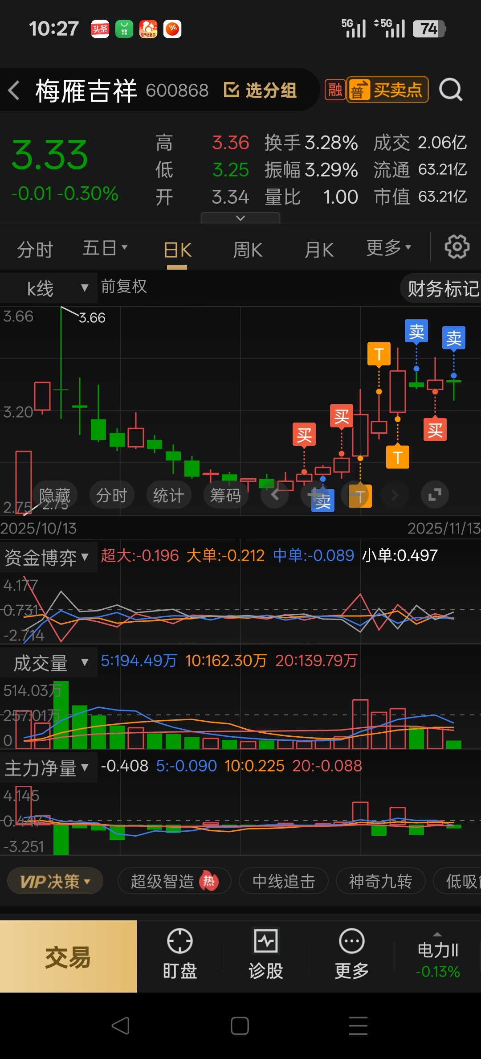The image size is (481, 1059).
Task: Tap the green app notification icon
Action: tap(124, 29)
